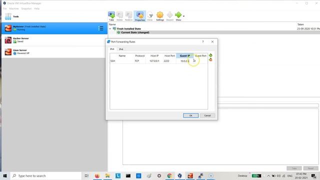Click the Host Port column header
Viewport: 320px width, 180px height.
point(169,55)
